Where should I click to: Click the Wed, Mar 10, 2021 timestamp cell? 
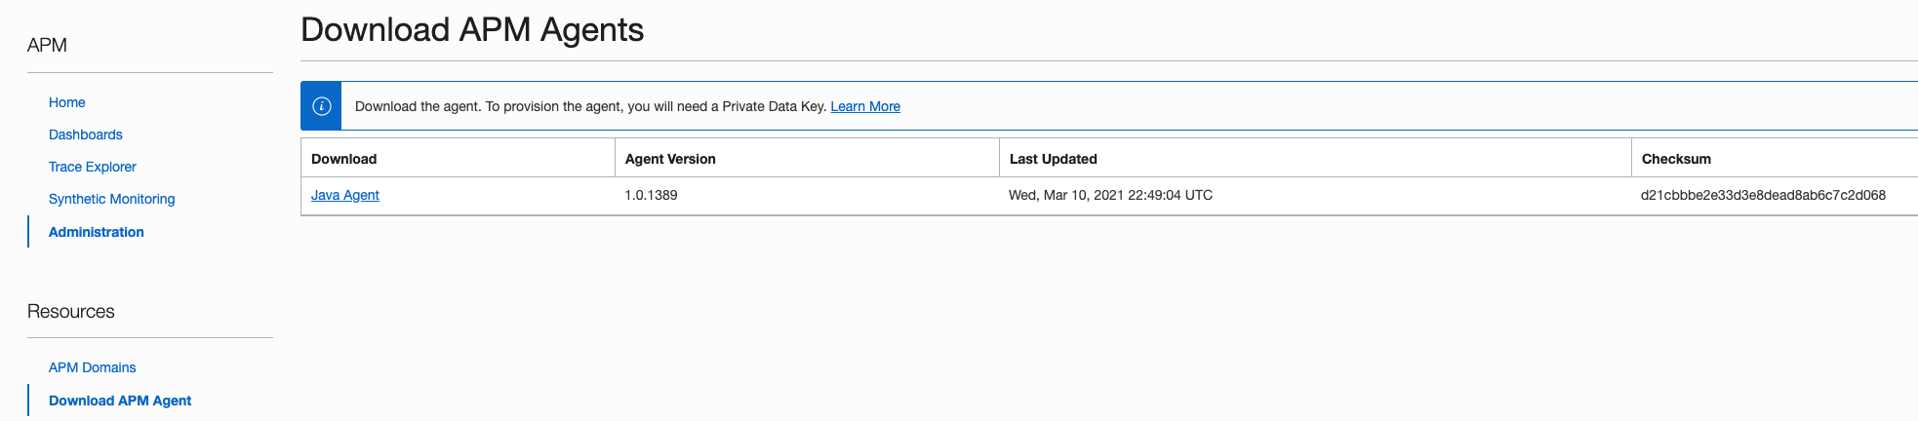[1110, 195]
